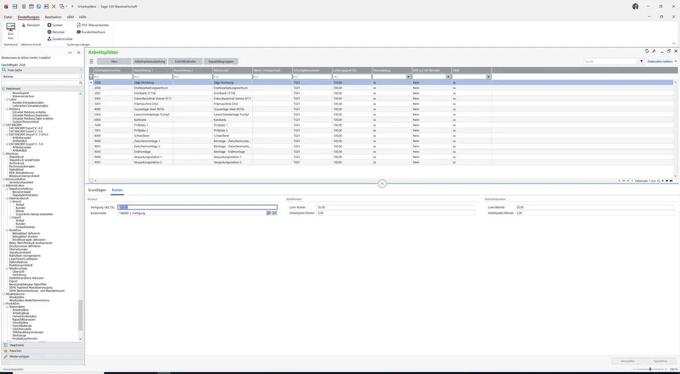Open the Hilfe menu
Viewport: 680px width, 374px height.
pyautogui.click(x=83, y=17)
